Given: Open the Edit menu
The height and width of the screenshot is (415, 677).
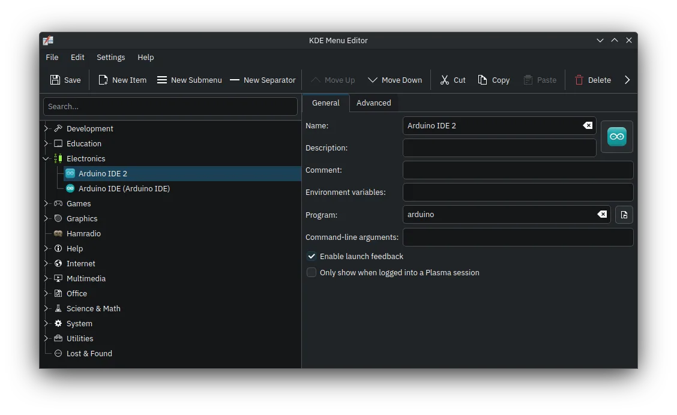Looking at the screenshot, I should 77,58.
